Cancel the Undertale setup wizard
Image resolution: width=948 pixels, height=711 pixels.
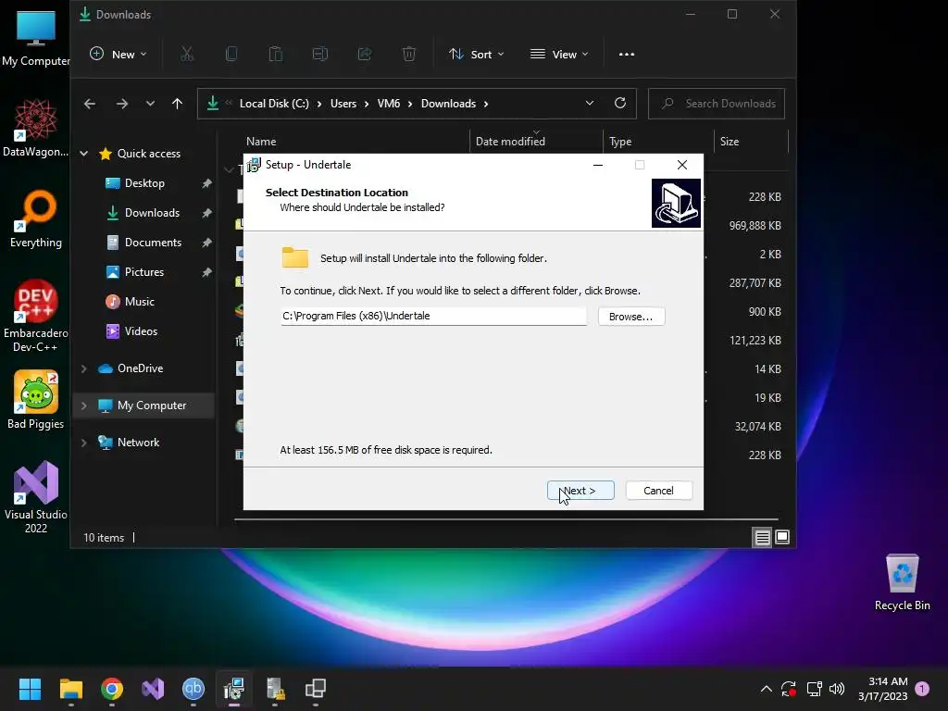(x=658, y=491)
